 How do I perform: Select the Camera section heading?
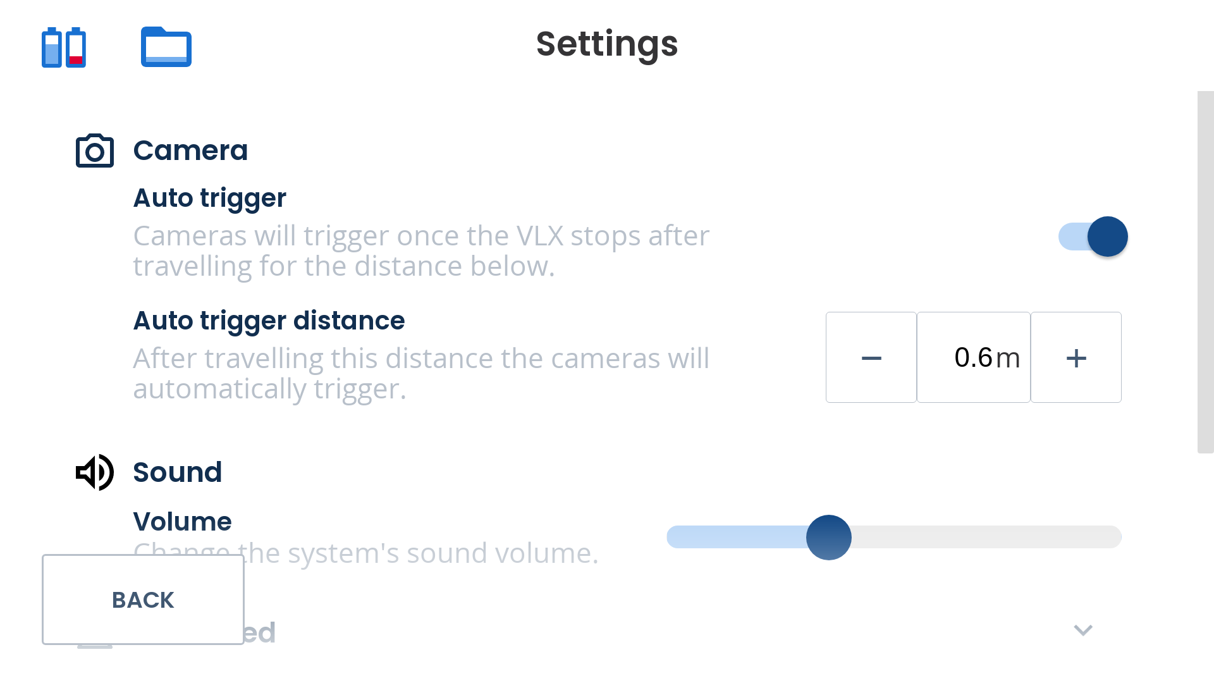coord(190,151)
